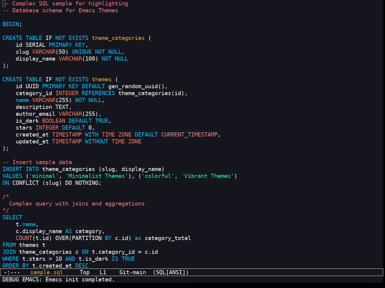Click the 'themes' table name after IF NOT EXISTS
The width and height of the screenshot is (385, 288).
(102, 79)
